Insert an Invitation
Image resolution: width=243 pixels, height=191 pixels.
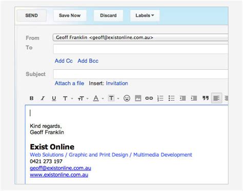point(117,83)
